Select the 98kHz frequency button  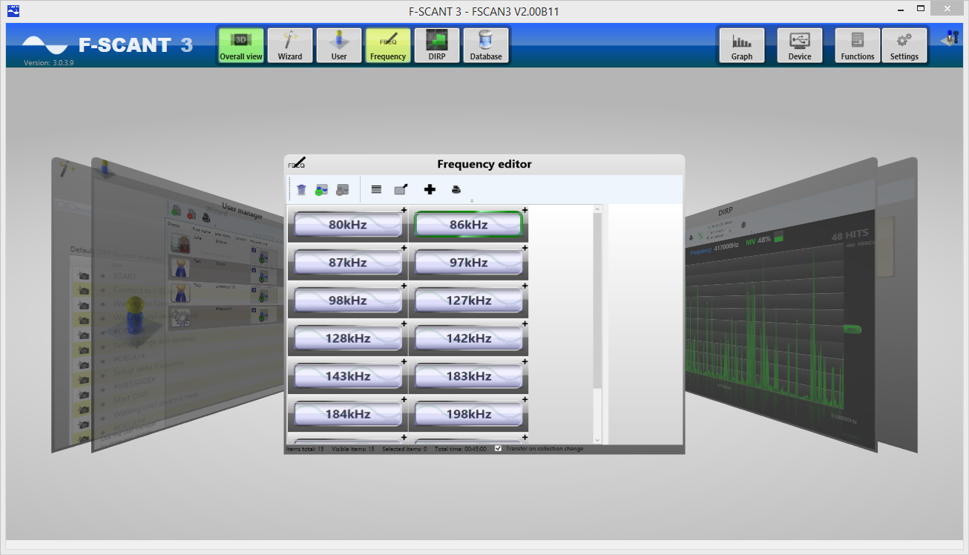click(x=348, y=300)
